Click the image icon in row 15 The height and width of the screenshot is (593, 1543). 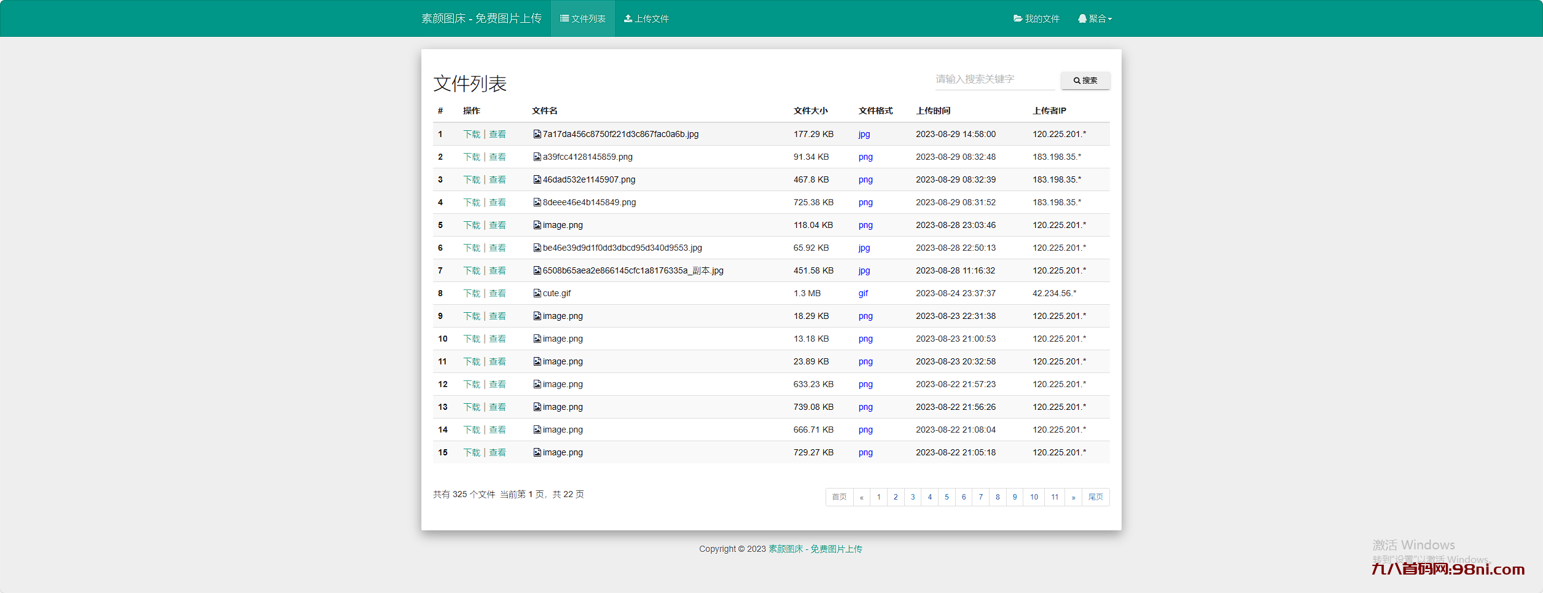click(537, 452)
